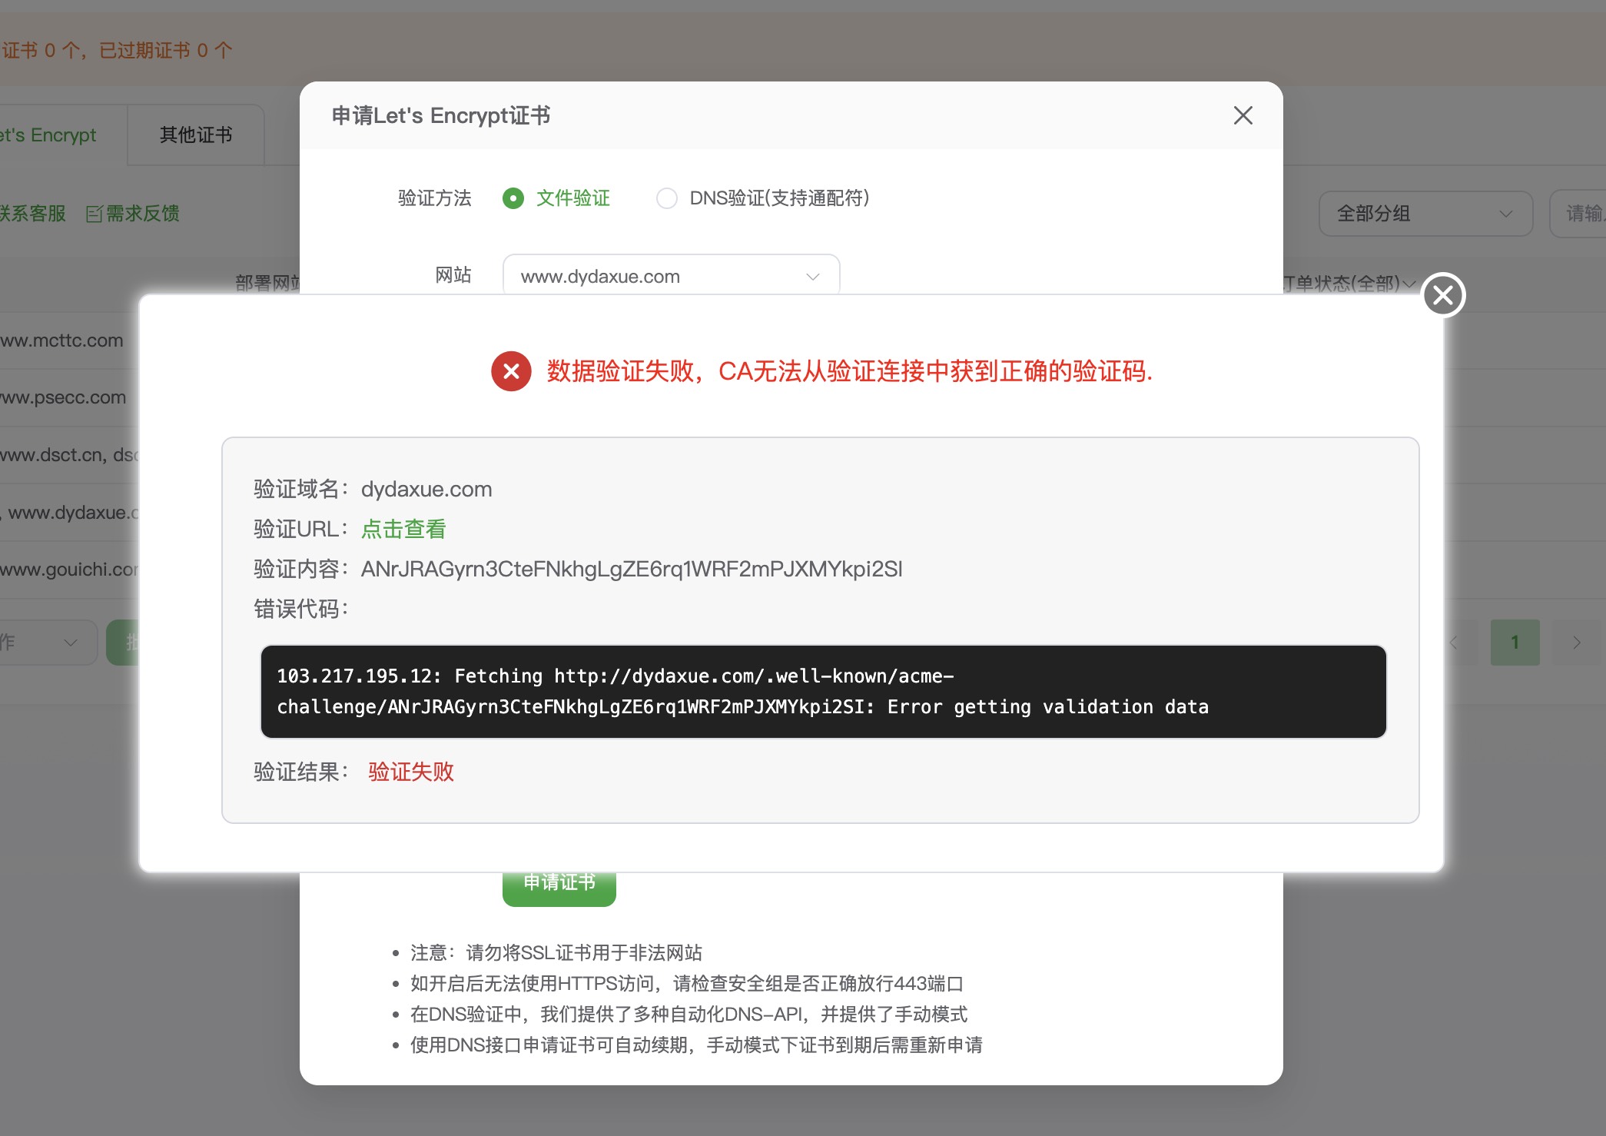Click the red error status icon
Image resolution: width=1606 pixels, height=1136 pixels.
click(x=511, y=371)
